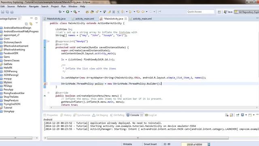Open the Source menu
259x146 pixels.
pyautogui.click(x=11, y=6)
